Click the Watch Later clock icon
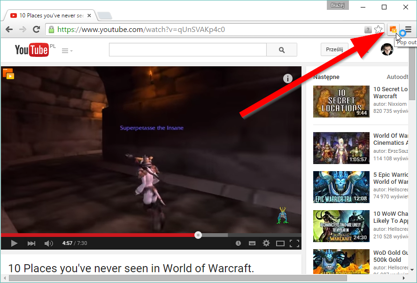 tap(238, 244)
